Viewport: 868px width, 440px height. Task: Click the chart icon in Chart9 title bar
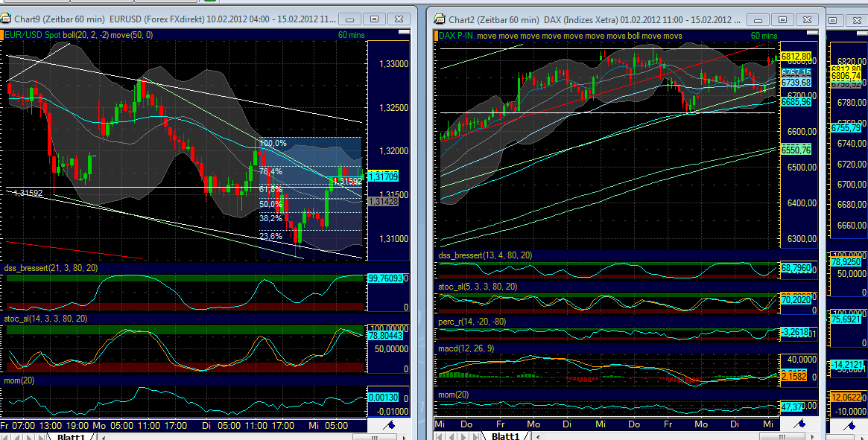pyautogui.click(x=7, y=19)
